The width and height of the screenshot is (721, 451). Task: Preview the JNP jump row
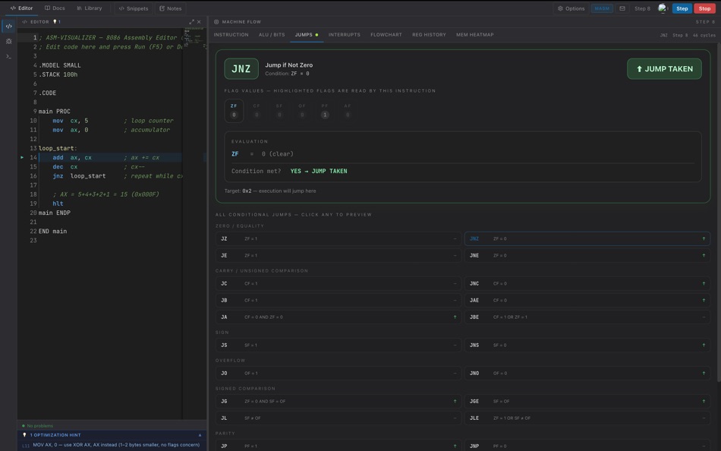[x=587, y=446]
